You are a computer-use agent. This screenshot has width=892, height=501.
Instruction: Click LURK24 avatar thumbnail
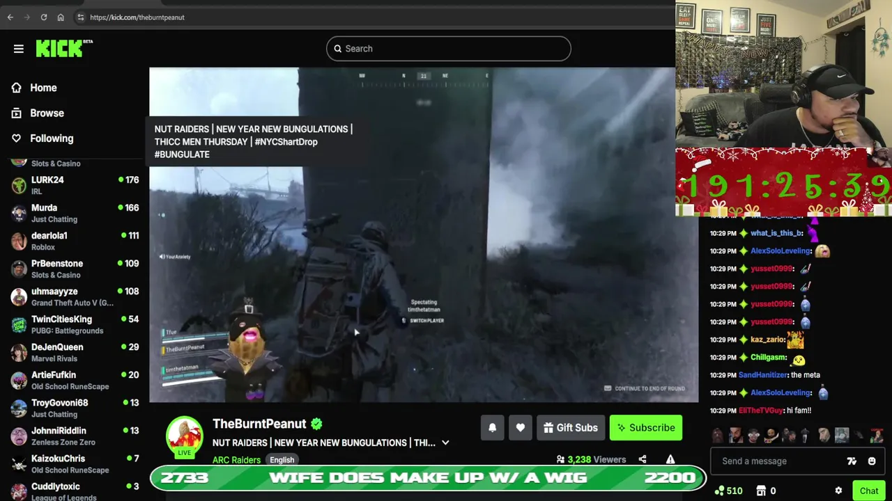tap(19, 185)
